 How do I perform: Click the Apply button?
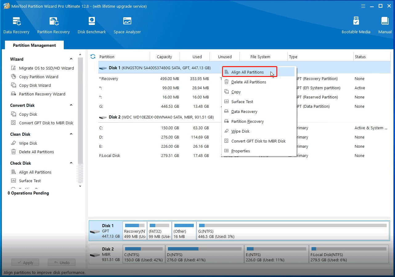(x=25, y=263)
